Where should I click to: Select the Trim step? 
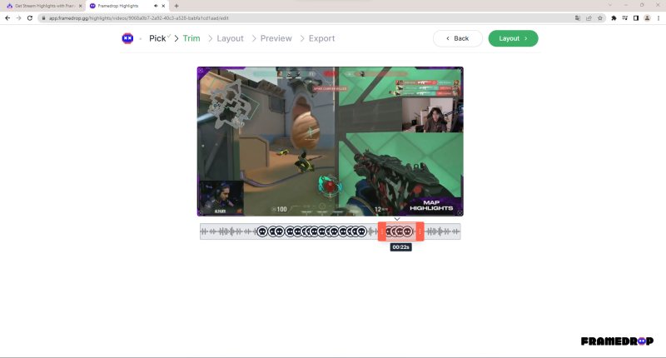[191, 38]
